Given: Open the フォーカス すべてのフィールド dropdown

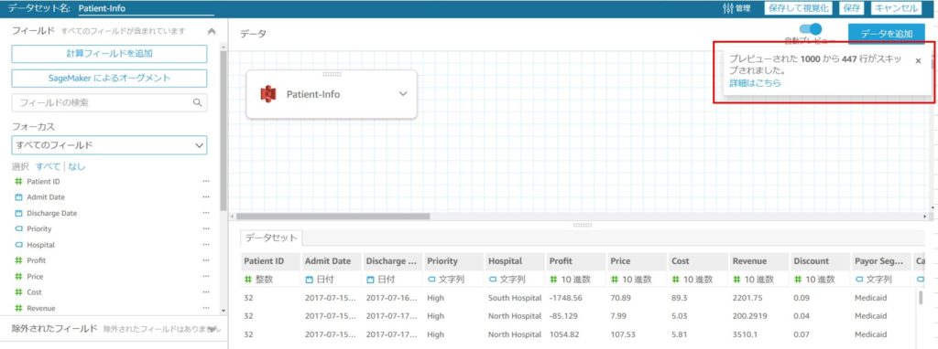Looking at the screenshot, I should click(110, 145).
